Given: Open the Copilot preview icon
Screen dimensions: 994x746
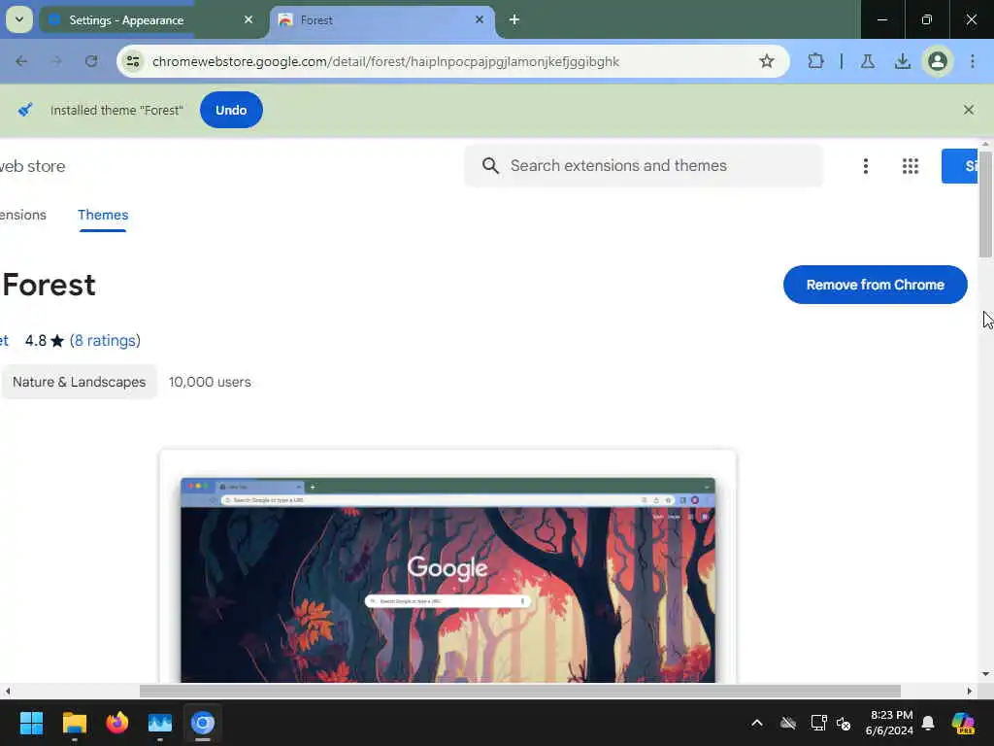Looking at the screenshot, I should (x=963, y=723).
